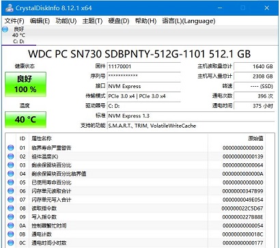
Task: Select raw value 0000000000000054
Action: [243, 225]
